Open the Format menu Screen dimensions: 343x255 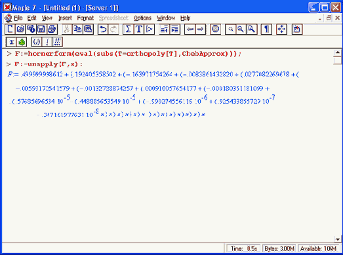pos(85,18)
